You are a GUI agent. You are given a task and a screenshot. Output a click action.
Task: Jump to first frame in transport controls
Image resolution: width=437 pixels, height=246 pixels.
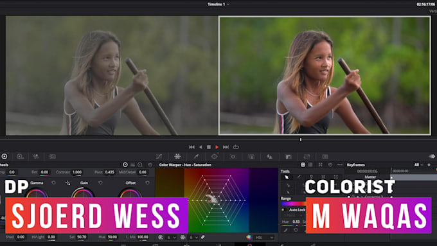click(x=192, y=147)
